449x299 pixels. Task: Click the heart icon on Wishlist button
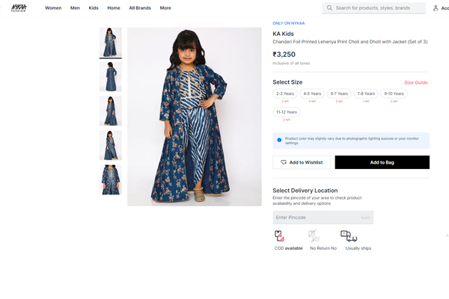point(284,162)
